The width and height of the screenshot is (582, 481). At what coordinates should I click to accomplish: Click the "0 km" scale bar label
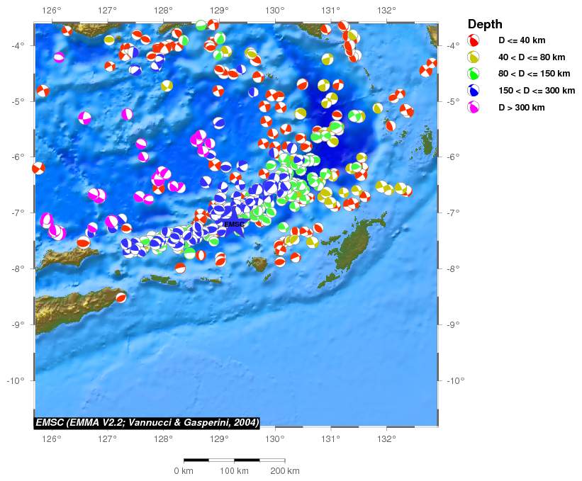coord(184,471)
